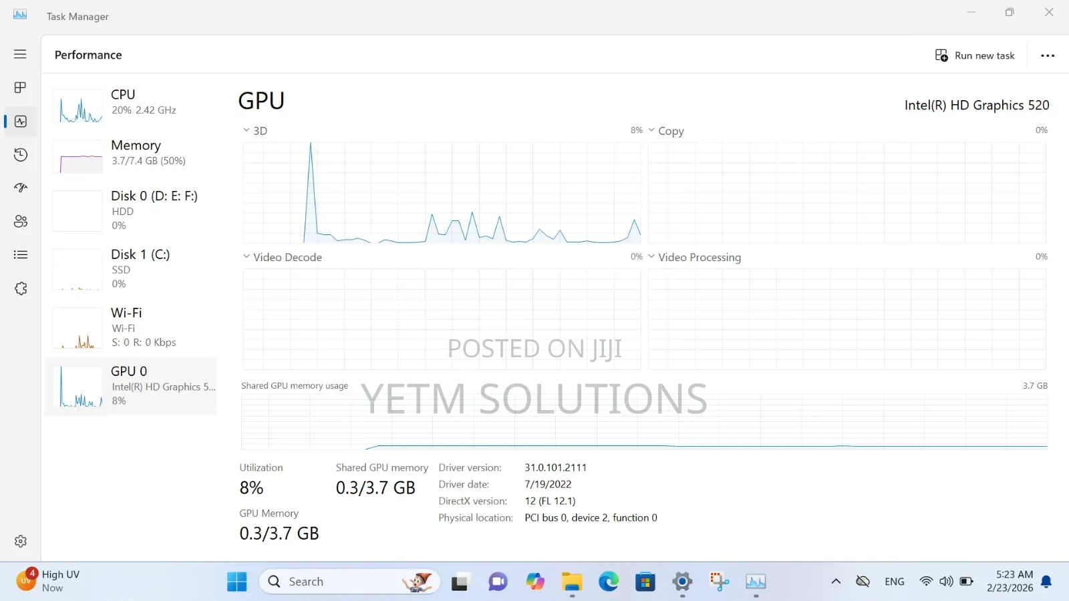Click the Intel(R) HD Graphics 520 title
The width and height of the screenshot is (1069, 601).
977,105
